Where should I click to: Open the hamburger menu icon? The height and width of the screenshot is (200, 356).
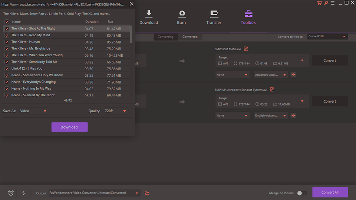332,3
